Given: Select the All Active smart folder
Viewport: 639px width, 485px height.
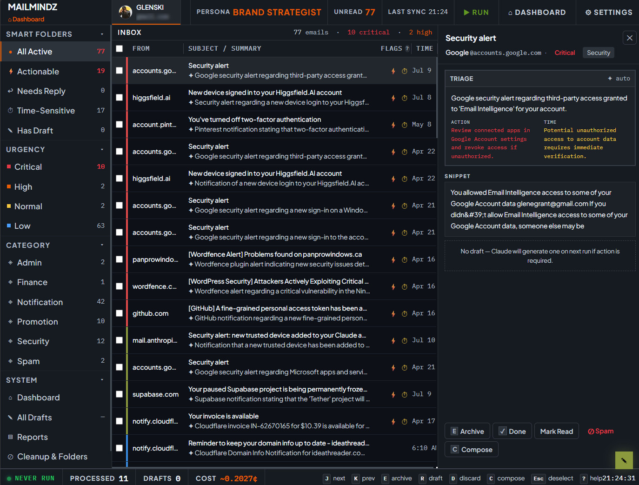Looking at the screenshot, I should point(55,52).
